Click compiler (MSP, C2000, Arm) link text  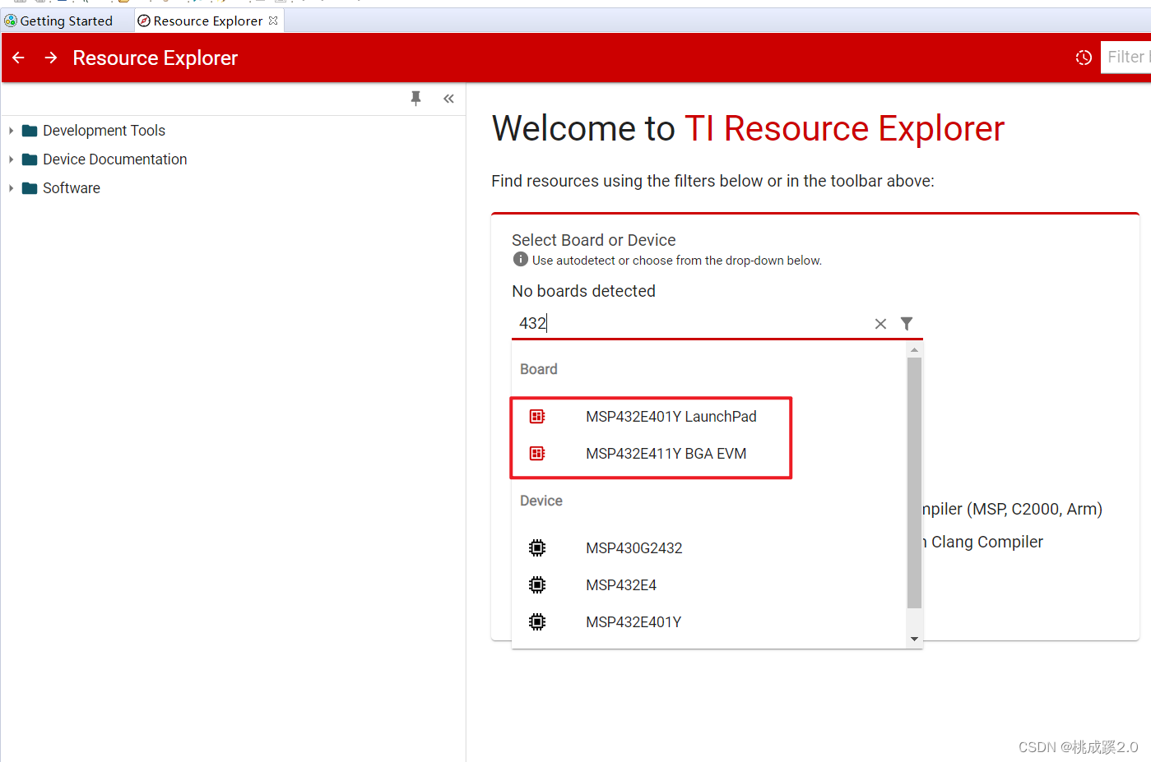[x=1012, y=509]
